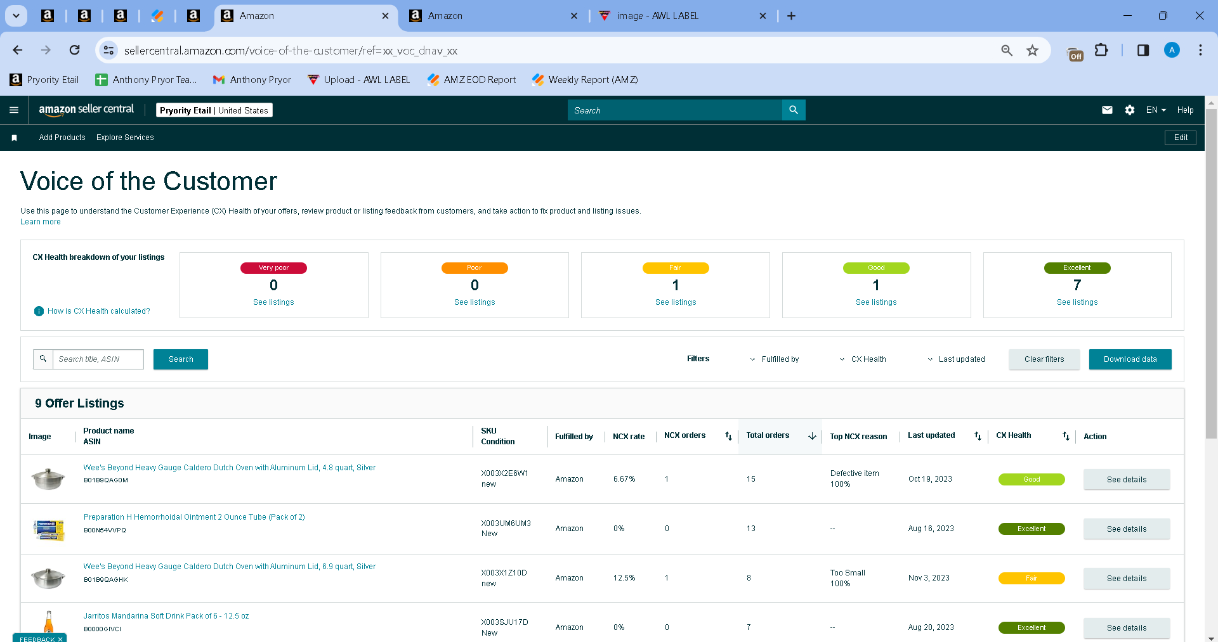Click Add Products in the favorites bar
This screenshot has width=1218, height=642.
pyautogui.click(x=62, y=138)
